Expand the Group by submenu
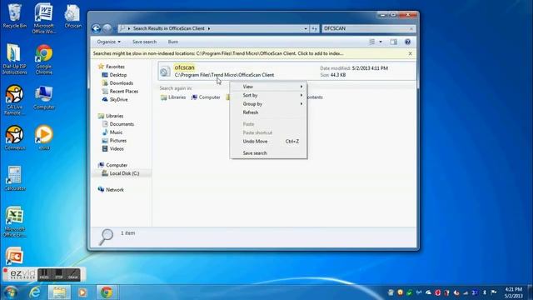Screen dimensions: 533x300 268,103
